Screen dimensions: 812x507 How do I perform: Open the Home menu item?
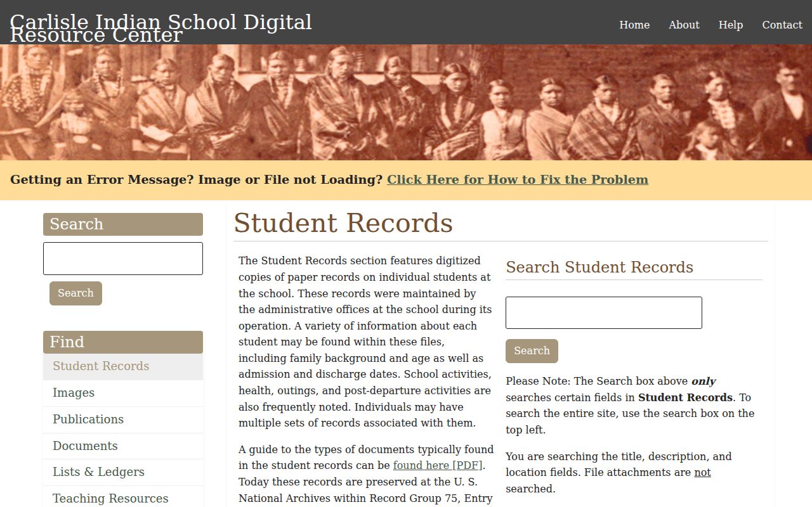coord(634,25)
